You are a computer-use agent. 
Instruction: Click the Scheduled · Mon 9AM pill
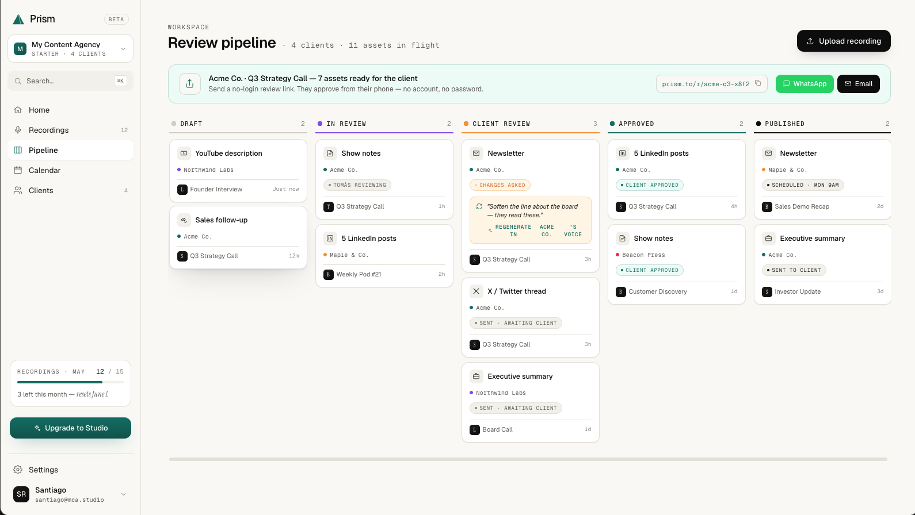click(x=803, y=185)
